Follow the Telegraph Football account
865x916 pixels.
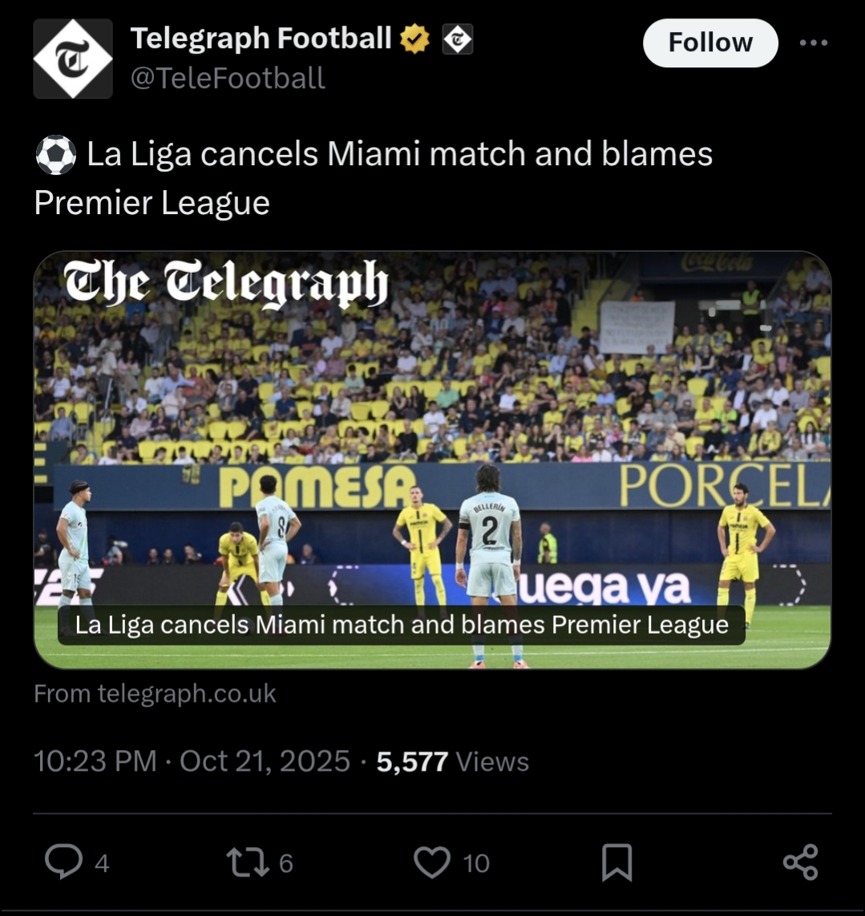point(709,43)
